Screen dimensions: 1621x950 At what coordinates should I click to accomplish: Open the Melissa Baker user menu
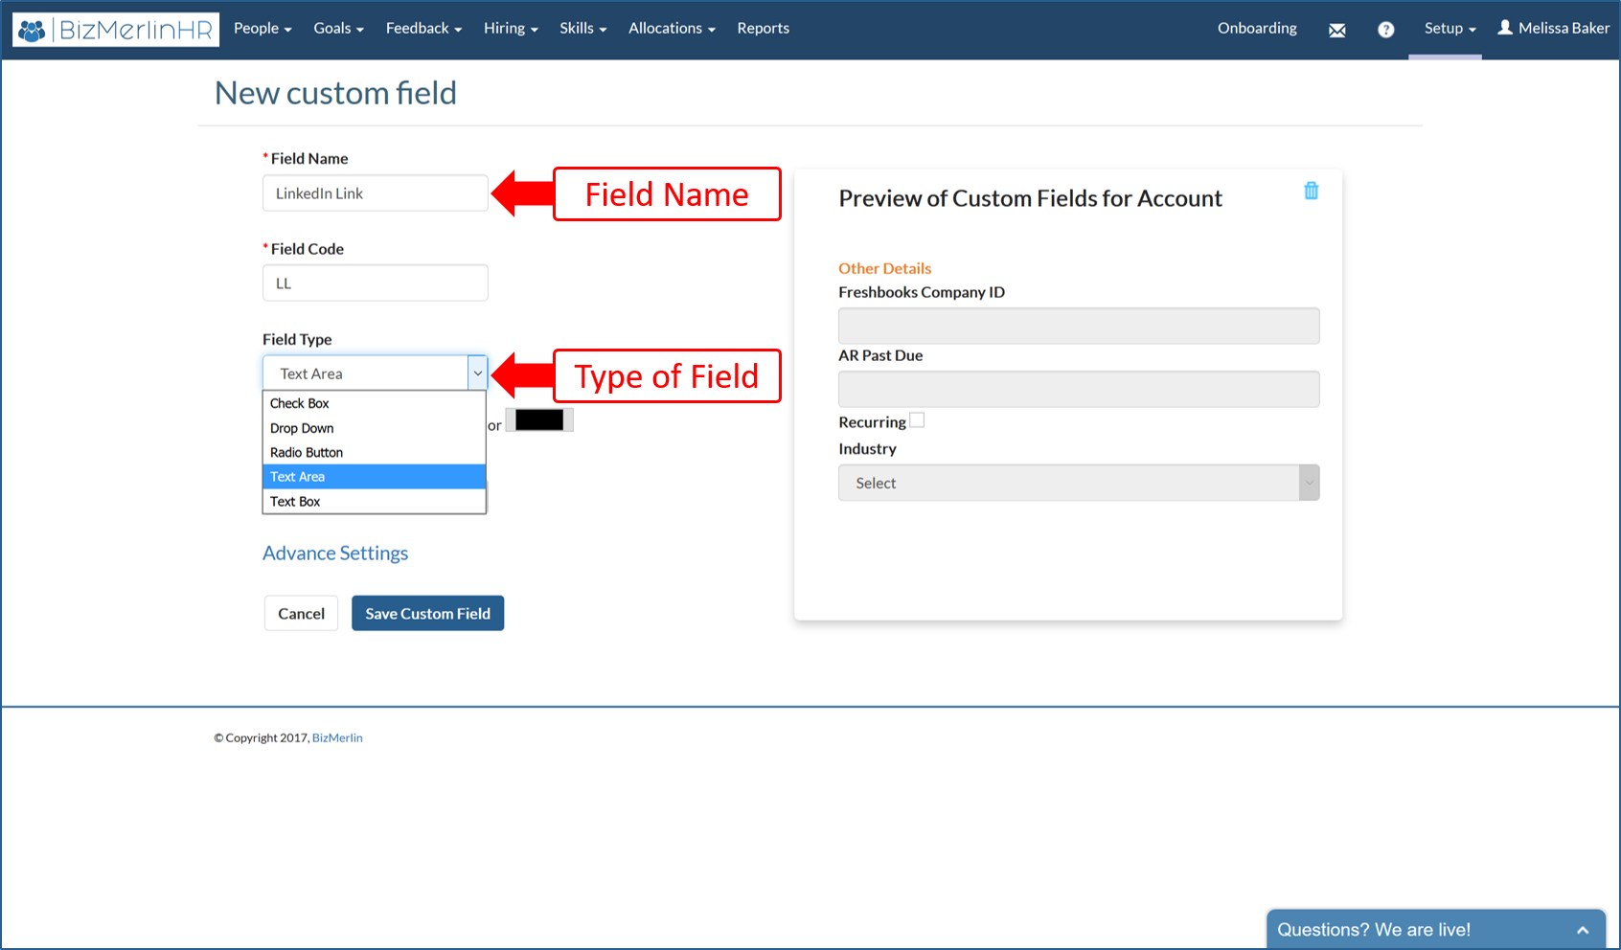pos(1553,29)
